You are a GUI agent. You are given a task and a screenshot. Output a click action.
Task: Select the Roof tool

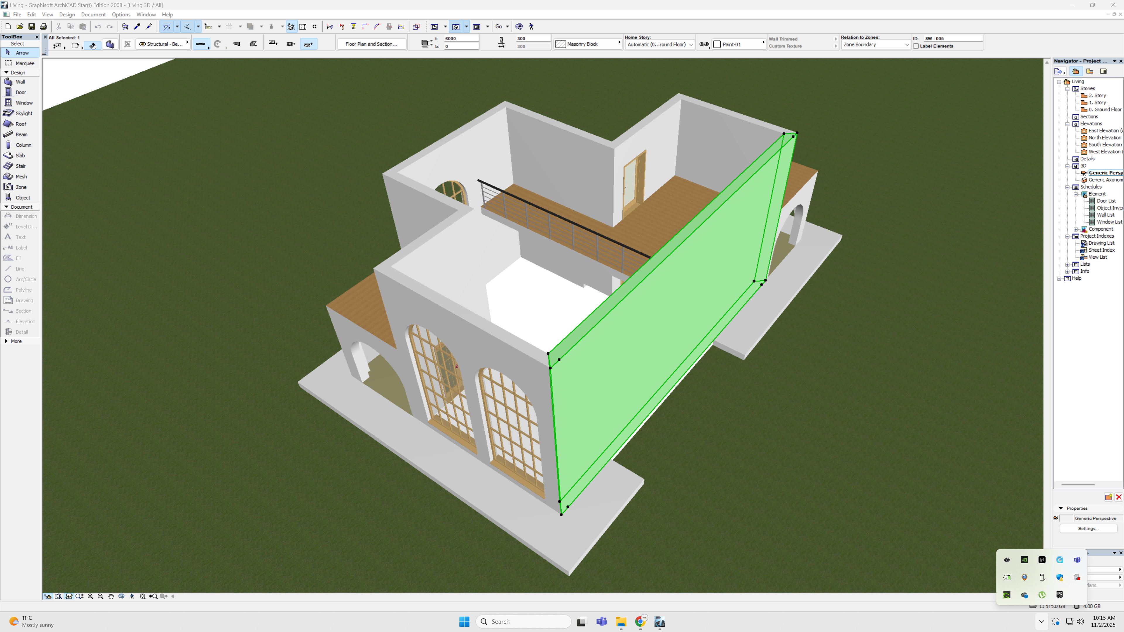(20, 124)
